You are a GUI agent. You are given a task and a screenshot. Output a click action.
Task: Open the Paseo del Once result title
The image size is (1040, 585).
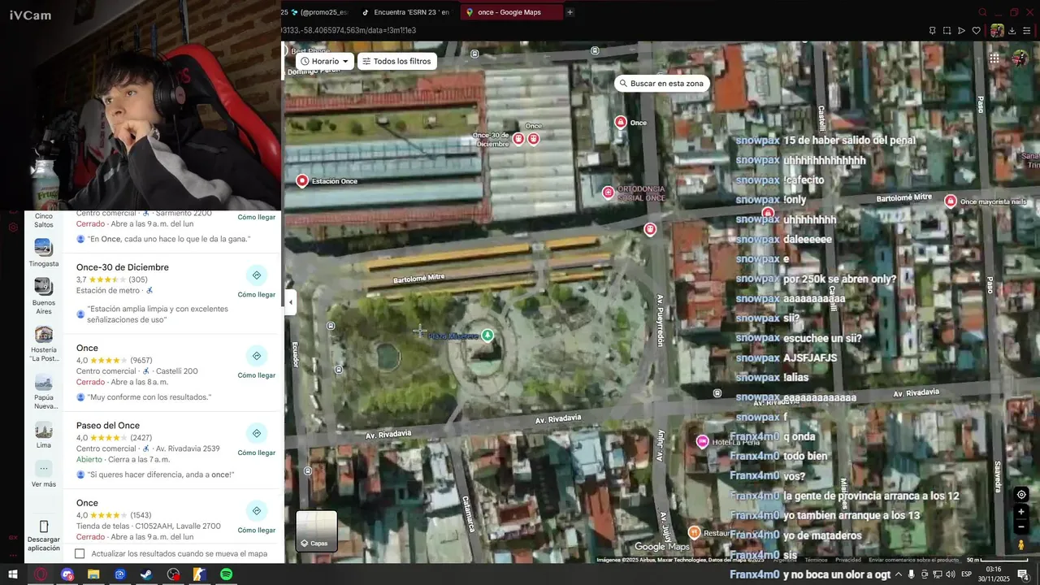[x=108, y=426]
